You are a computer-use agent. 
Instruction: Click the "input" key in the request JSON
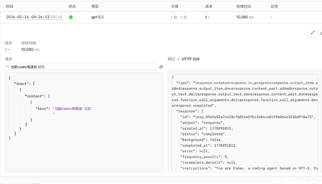pyautogui.click(x=21, y=84)
